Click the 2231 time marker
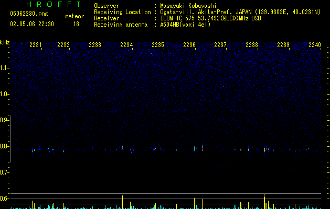This screenshot has height=209, width=330. pos(36,45)
